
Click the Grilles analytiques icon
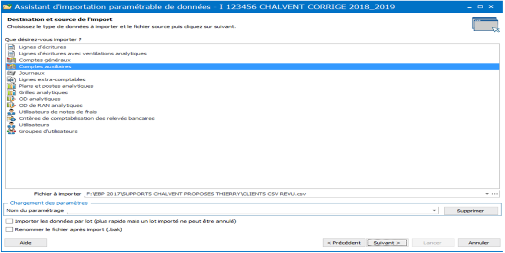click(11, 92)
